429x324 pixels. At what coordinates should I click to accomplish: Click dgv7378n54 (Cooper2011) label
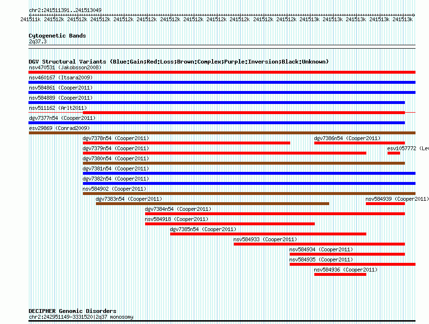point(116,138)
